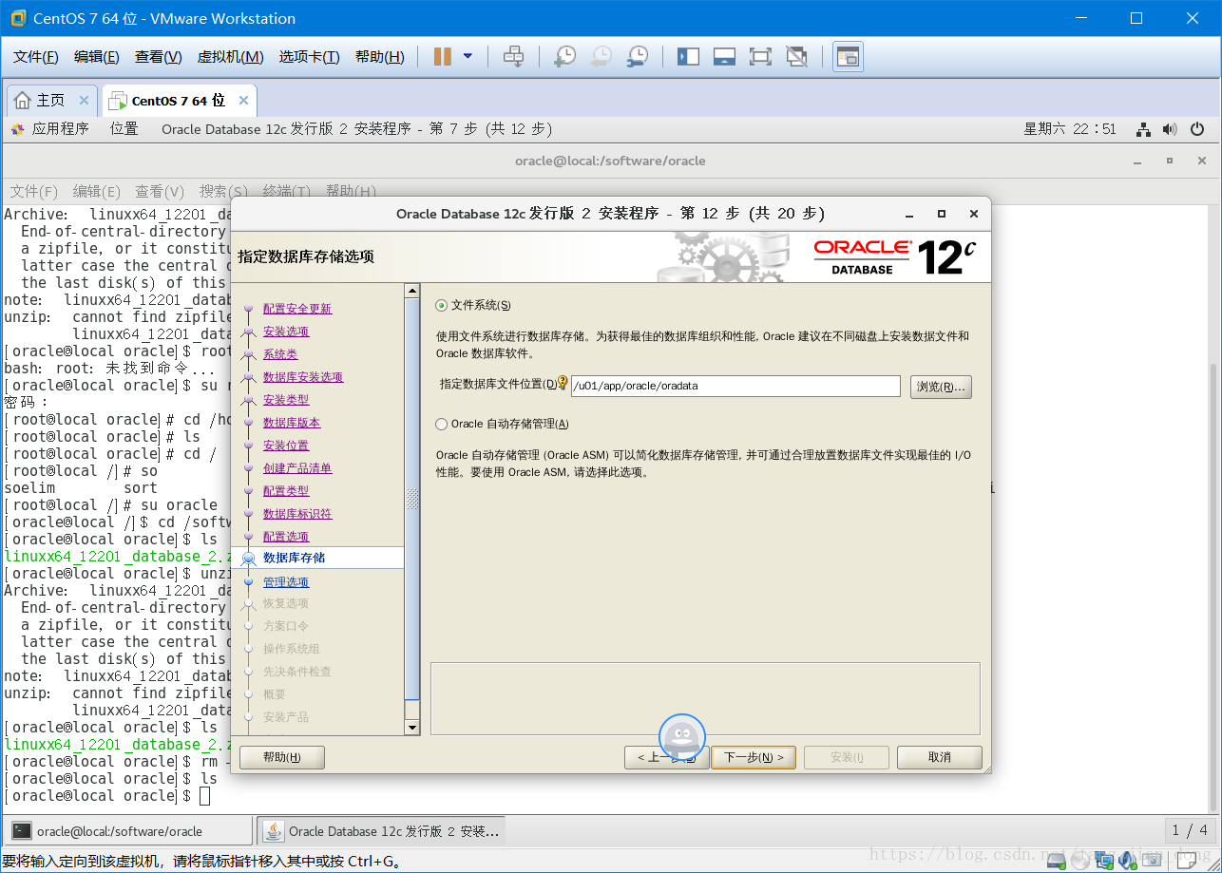Open the 位置 menu in CentOS panel
Screen dimensions: 1222x873
click(124, 129)
